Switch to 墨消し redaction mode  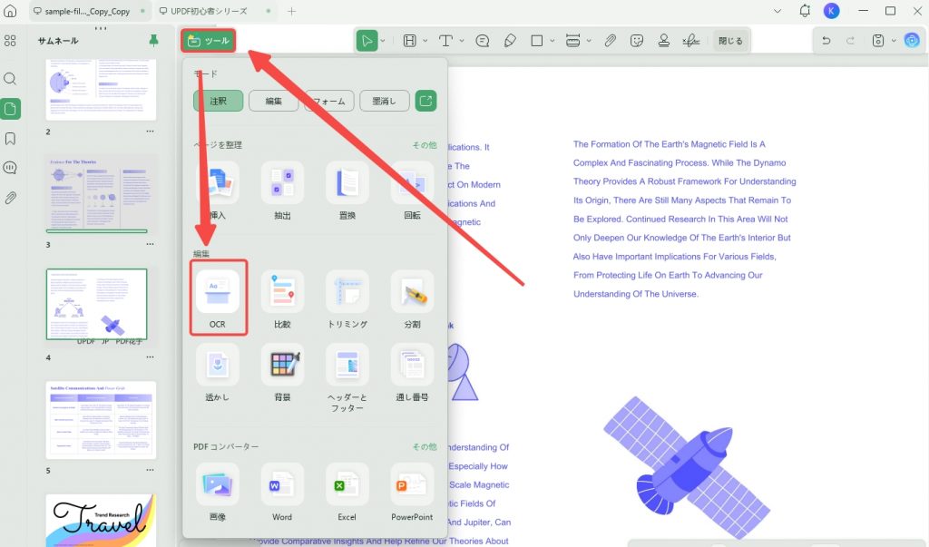click(x=384, y=101)
